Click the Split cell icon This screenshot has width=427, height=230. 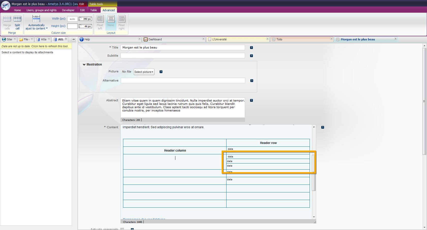(x=17, y=19)
